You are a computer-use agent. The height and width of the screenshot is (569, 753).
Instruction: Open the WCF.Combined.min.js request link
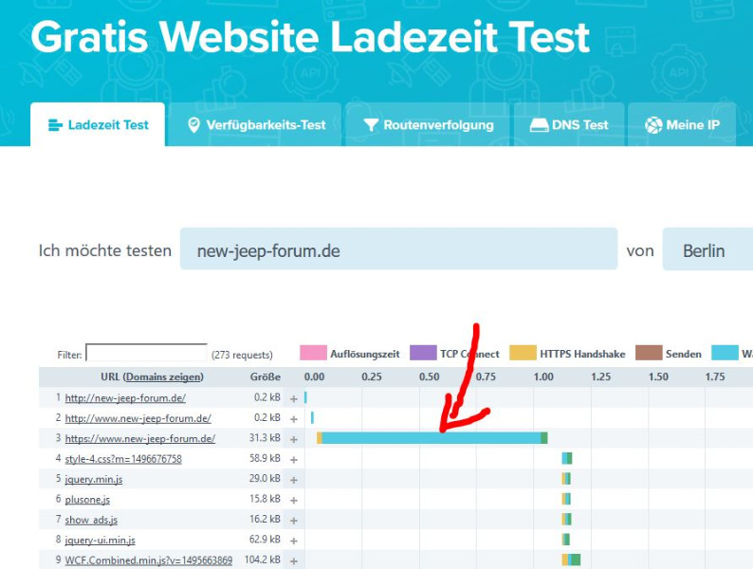[148, 560]
